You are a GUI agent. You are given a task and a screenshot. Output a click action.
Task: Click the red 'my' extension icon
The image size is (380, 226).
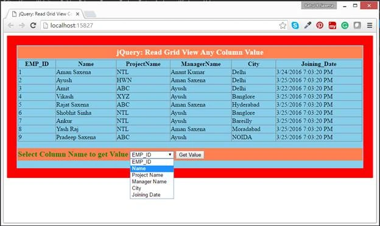332,25
